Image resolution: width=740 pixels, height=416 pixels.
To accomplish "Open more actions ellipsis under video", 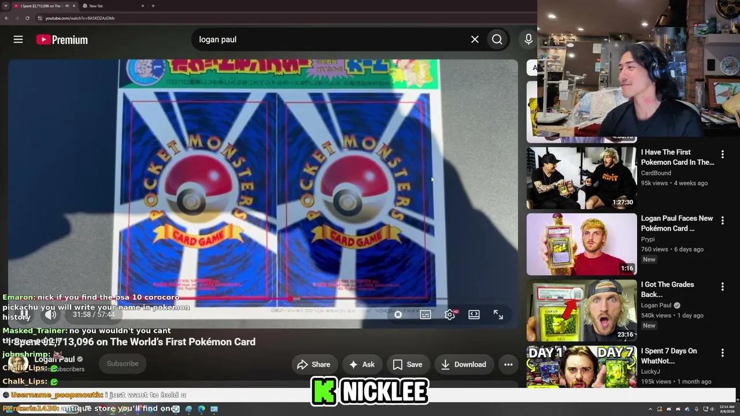I will point(508,365).
